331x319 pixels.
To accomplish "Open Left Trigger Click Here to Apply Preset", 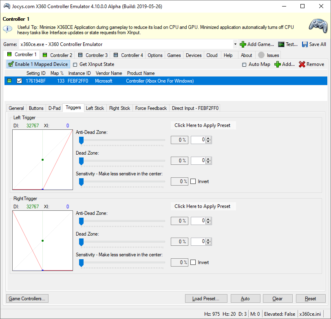I will pyautogui.click(x=203, y=125).
